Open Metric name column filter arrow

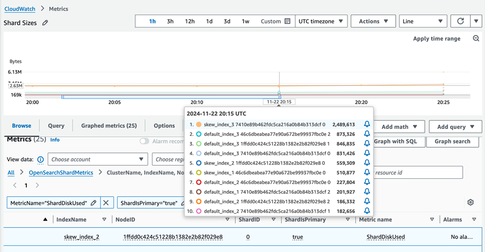tap(432, 219)
